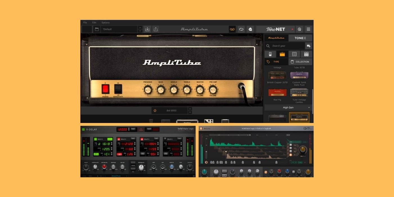Open the recorder tape icon
The width and height of the screenshot is (394, 197).
point(232,29)
